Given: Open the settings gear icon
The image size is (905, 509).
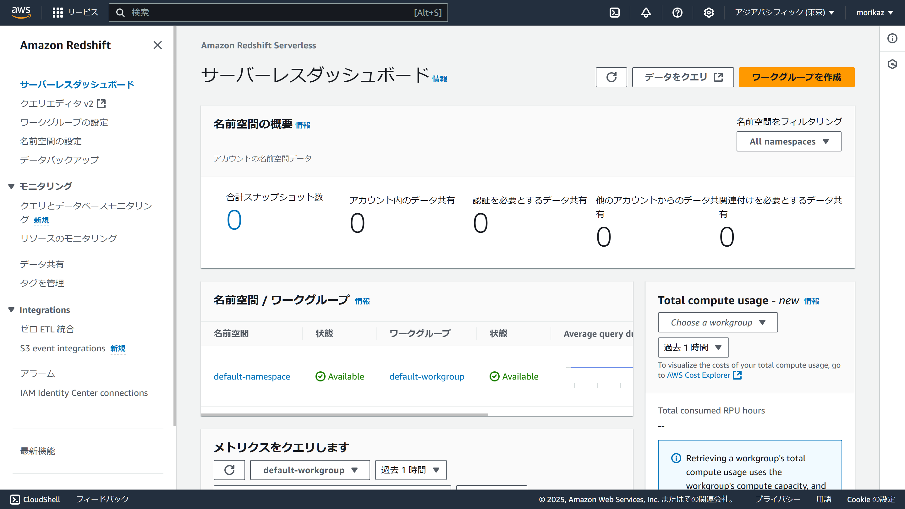Looking at the screenshot, I should coord(709,13).
